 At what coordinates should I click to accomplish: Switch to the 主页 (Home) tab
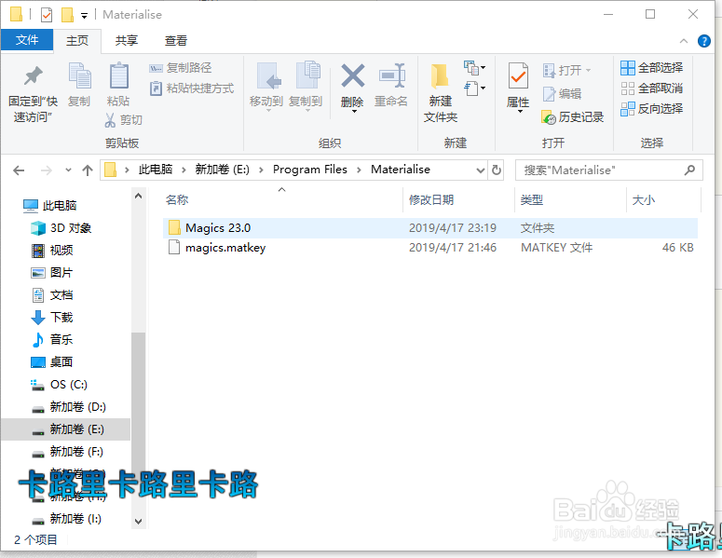77,40
